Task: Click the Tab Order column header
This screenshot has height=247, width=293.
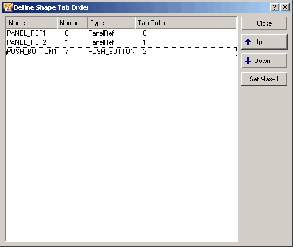Action: pos(186,23)
